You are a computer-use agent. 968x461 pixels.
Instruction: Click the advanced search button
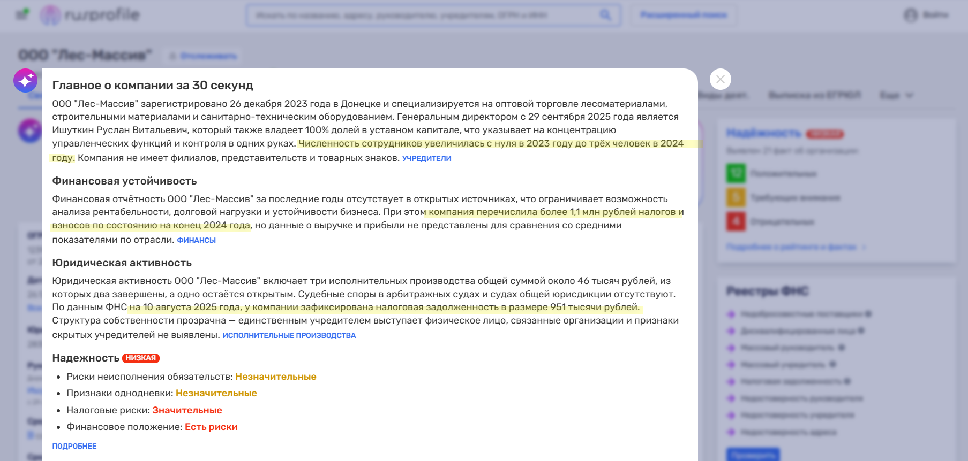pyautogui.click(x=683, y=15)
